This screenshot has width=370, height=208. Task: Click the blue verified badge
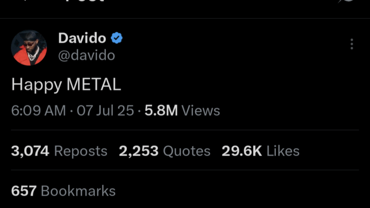pos(117,38)
